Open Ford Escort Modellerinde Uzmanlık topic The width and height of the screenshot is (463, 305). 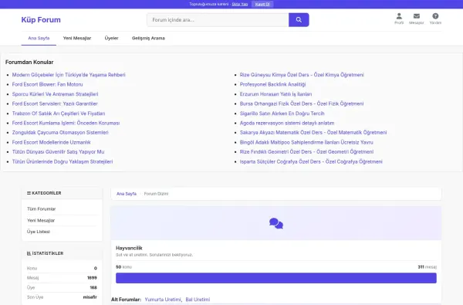point(51,142)
